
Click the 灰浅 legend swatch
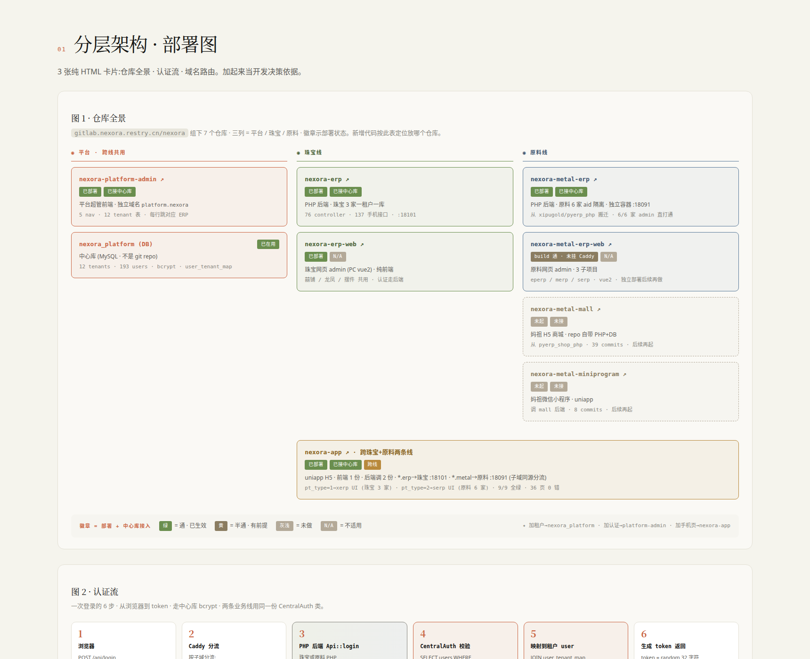click(x=284, y=526)
